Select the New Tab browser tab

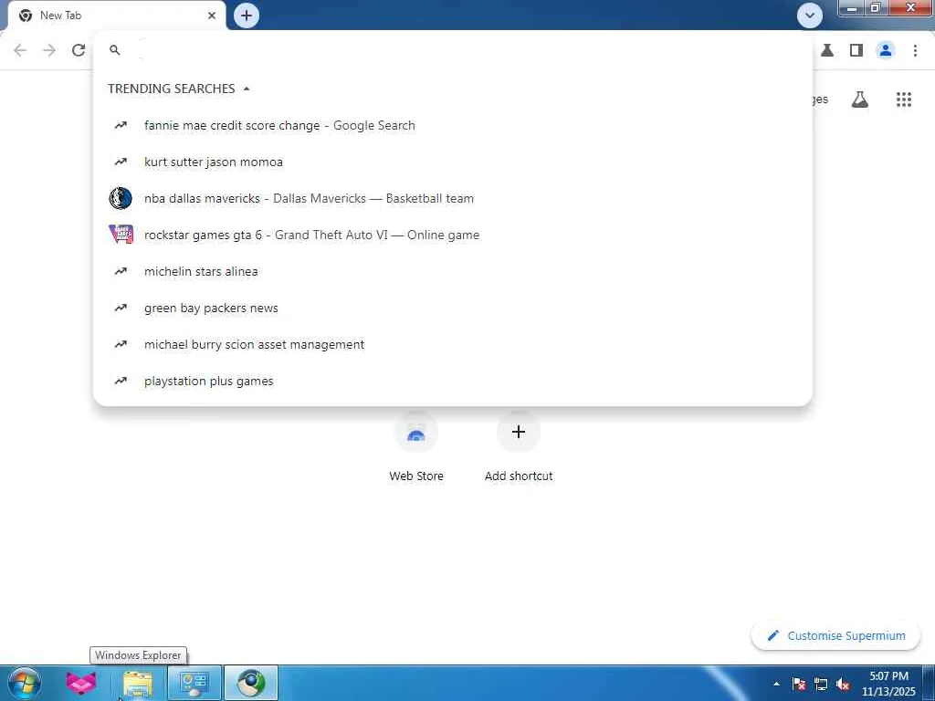coord(116,16)
